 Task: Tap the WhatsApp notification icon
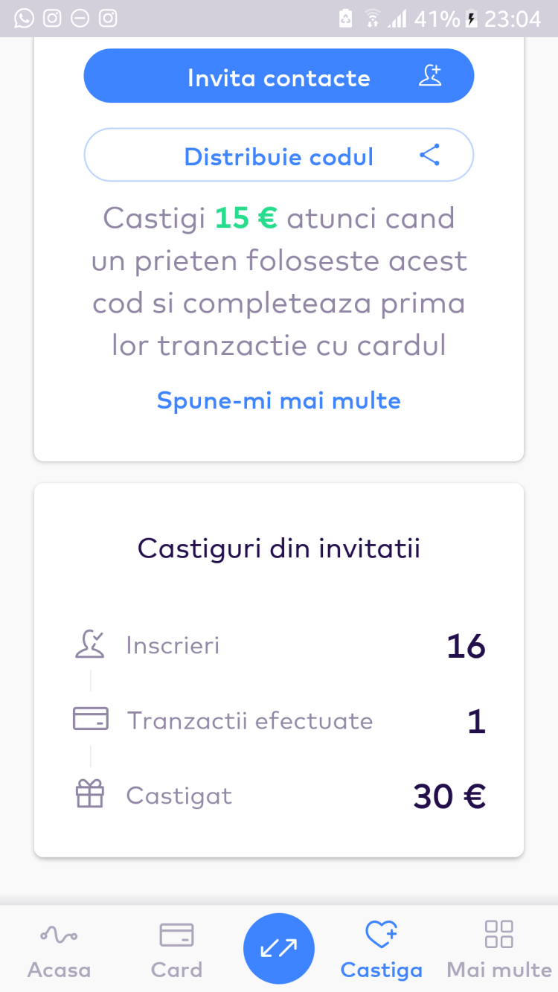(x=25, y=18)
